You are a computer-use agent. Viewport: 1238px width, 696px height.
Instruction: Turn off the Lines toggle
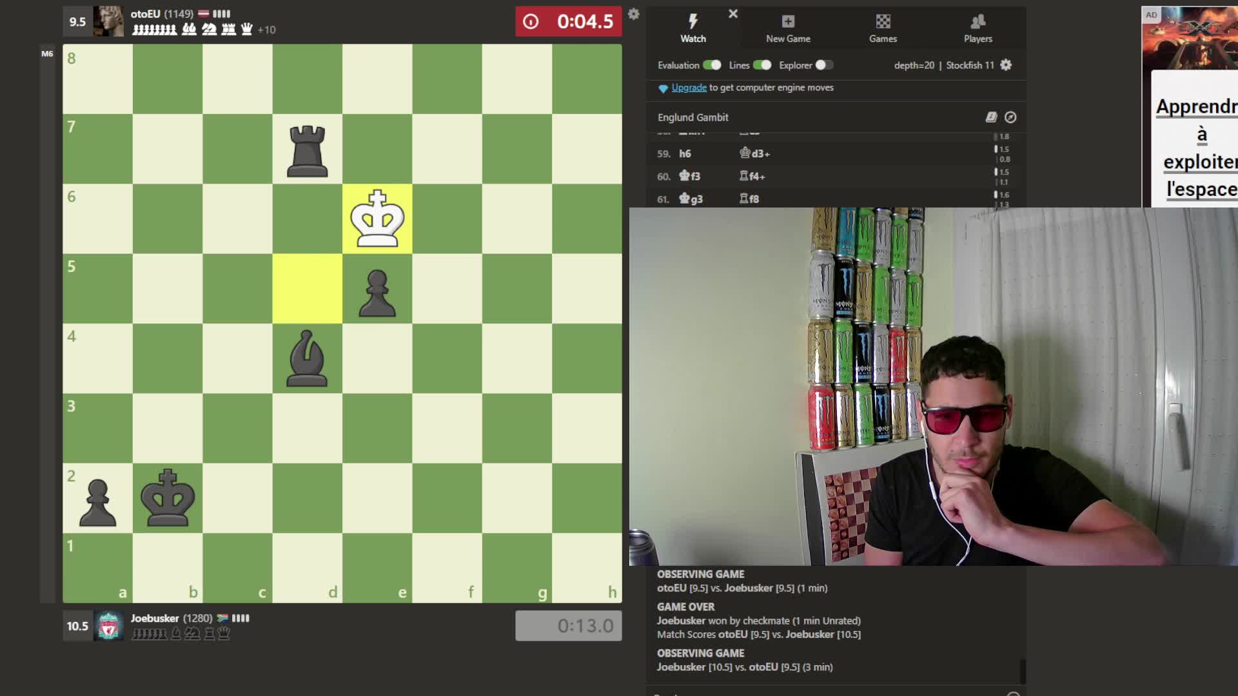point(763,65)
